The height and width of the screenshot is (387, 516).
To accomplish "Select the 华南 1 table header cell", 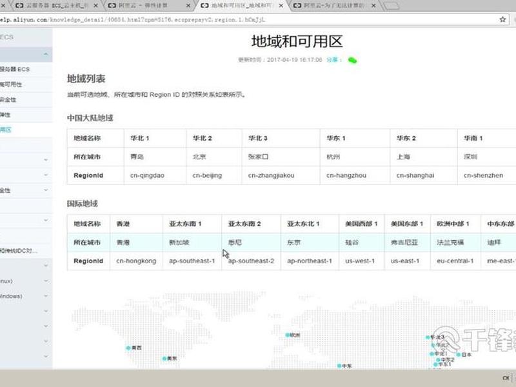I will pos(487,138).
